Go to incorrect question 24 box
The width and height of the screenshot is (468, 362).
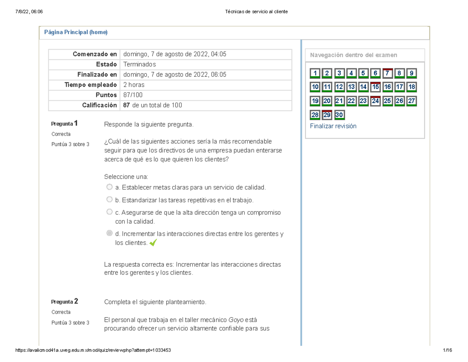point(376,101)
